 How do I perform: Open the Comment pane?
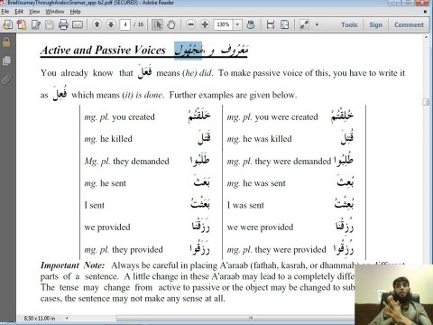[409, 24]
